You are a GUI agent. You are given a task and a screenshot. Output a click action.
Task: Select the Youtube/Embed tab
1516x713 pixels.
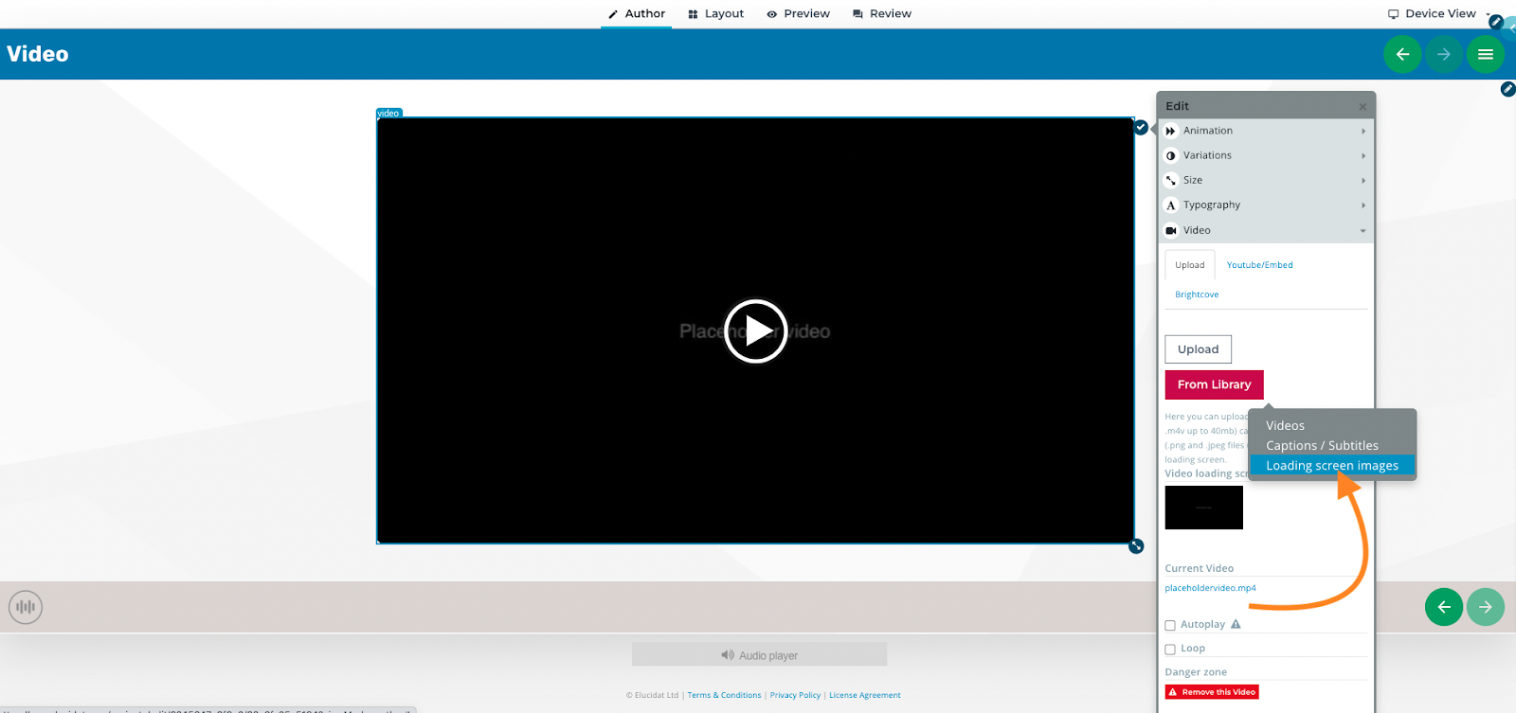pyautogui.click(x=1259, y=265)
